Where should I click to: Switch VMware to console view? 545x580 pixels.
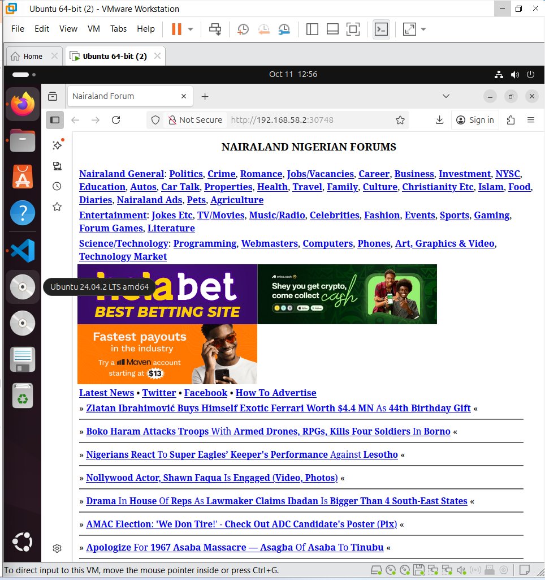[381, 29]
